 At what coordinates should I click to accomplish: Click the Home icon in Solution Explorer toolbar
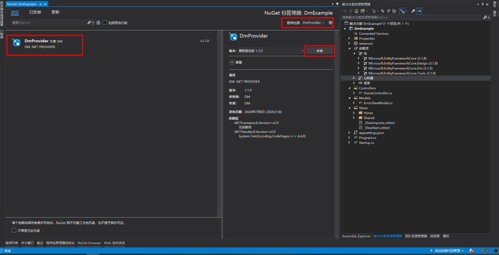click(356, 11)
